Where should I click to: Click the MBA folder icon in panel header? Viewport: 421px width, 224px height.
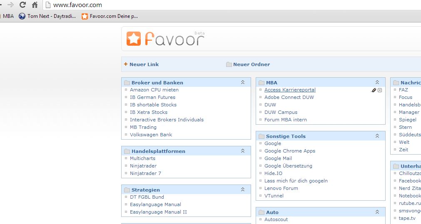click(x=262, y=83)
